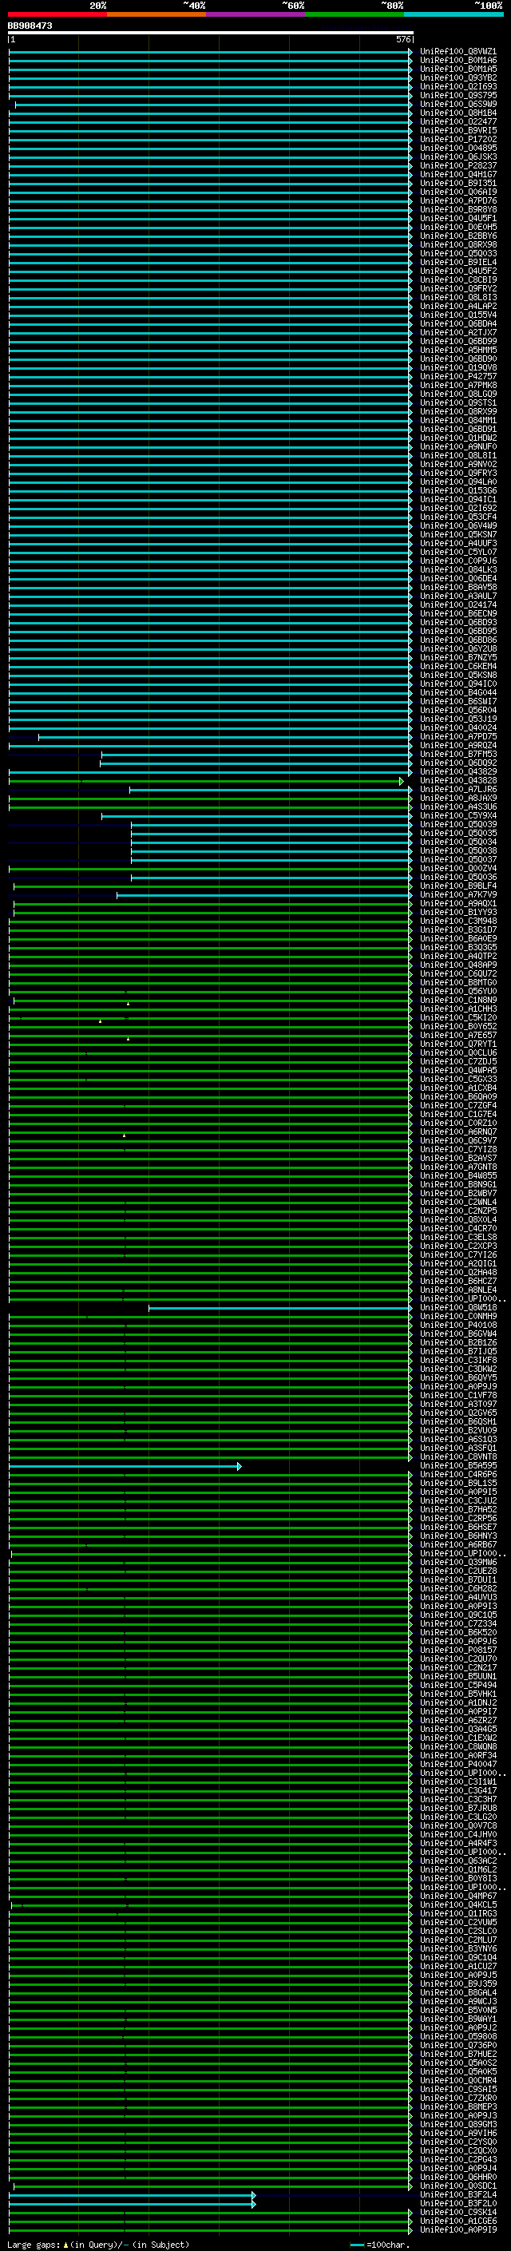Image resolution: width=511 pixels, height=2251 pixels.
Task: Select hit label UniRef100_B1YY93
Action: pyautogui.click(x=458, y=912)
